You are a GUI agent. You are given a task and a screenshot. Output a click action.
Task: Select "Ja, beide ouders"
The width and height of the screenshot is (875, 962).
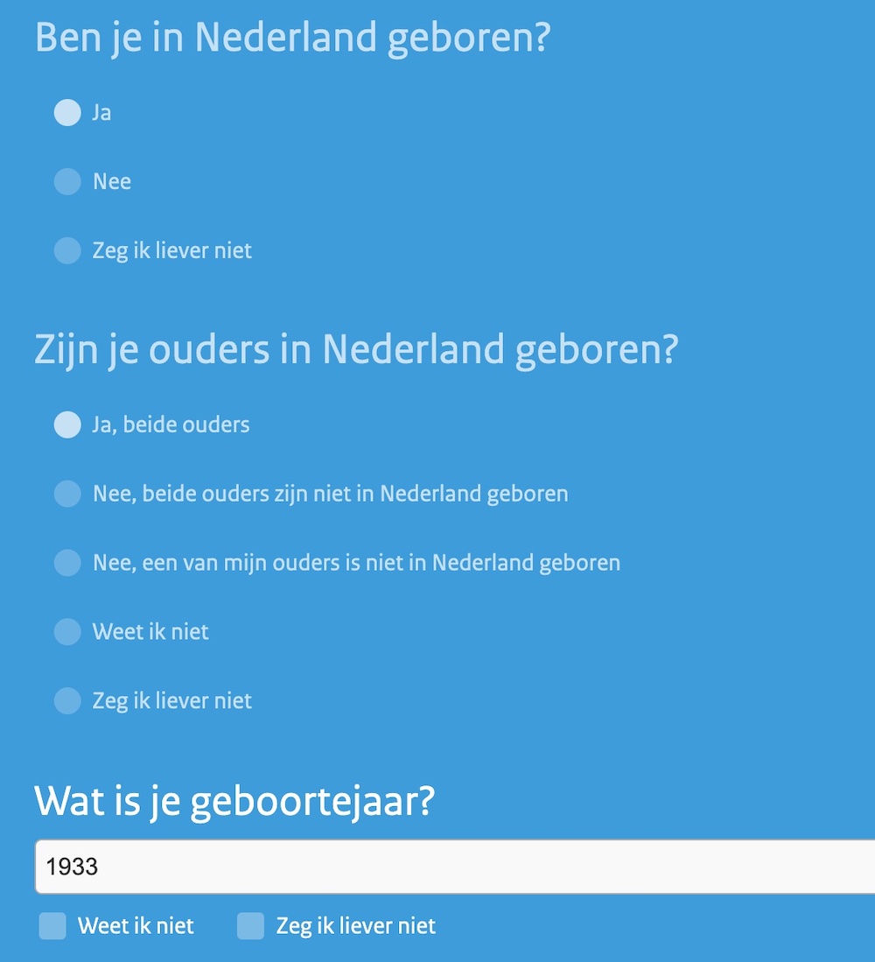(66, 425)
